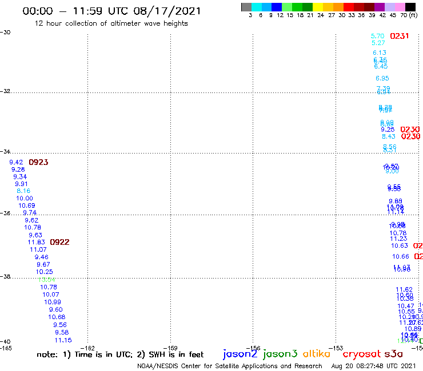
Task: Click the wave height value '10.69'
Action: 27,205
